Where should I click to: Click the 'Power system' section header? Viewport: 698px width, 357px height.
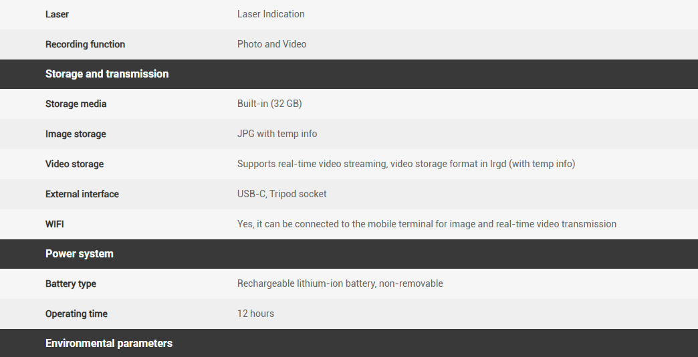80,254
